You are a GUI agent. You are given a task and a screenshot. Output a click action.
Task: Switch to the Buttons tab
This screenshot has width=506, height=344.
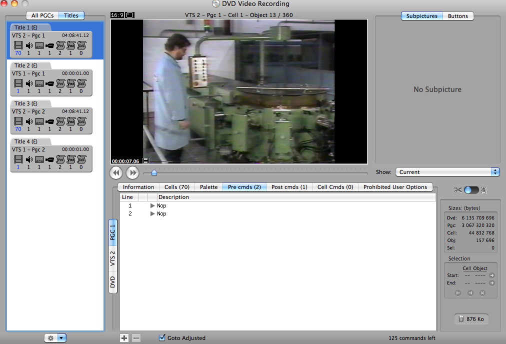[x=458, y=16]
